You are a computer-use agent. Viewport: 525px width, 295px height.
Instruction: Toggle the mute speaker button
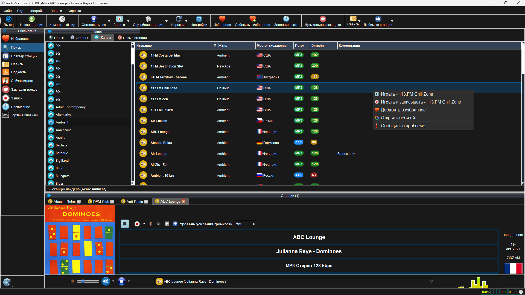click(x=106, y=281)
